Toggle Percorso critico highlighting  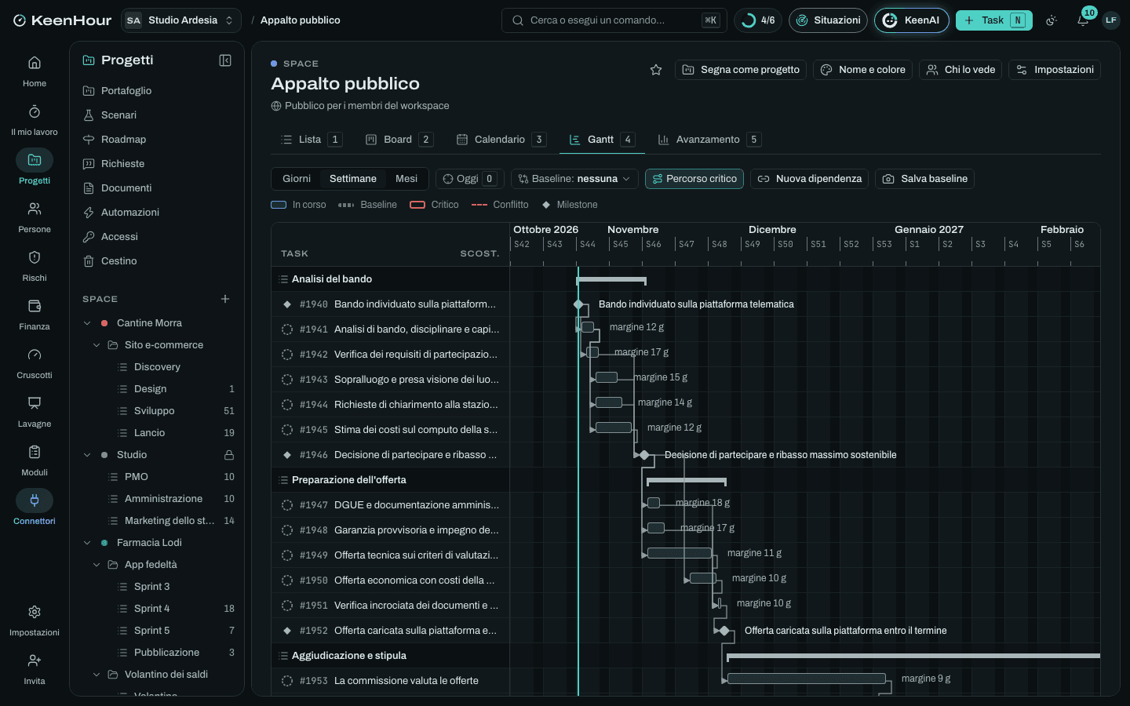(694, 179)
